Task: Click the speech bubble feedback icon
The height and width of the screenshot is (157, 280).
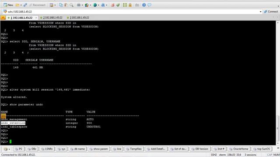Action: coord(149,5)
